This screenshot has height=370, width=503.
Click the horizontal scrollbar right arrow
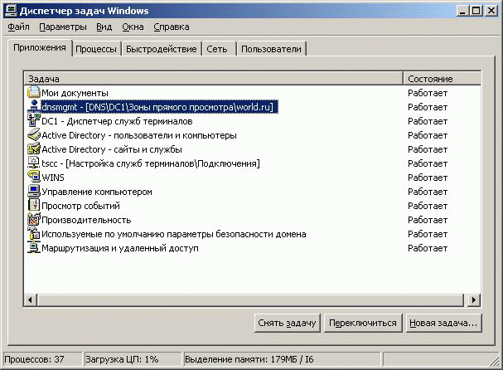pyautogui.click(x=474, y=299)
